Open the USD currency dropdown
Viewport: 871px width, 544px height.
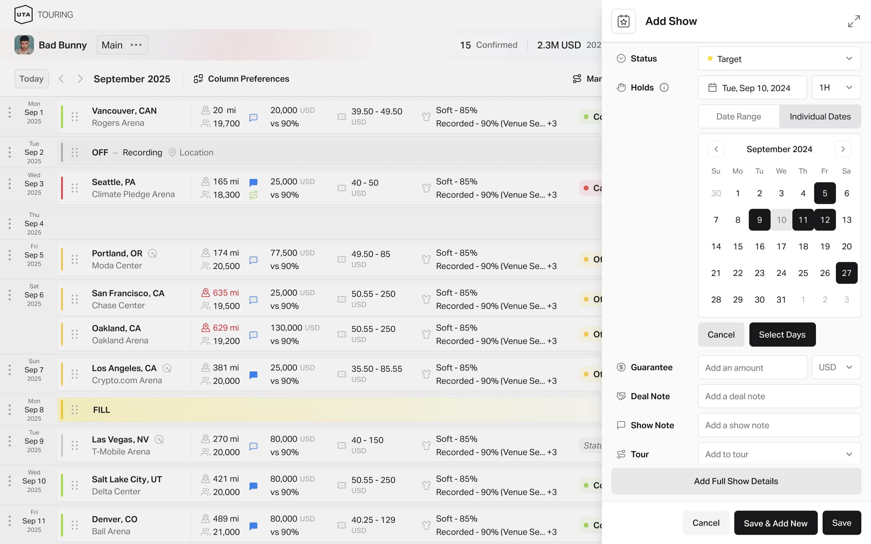(836, 367)
